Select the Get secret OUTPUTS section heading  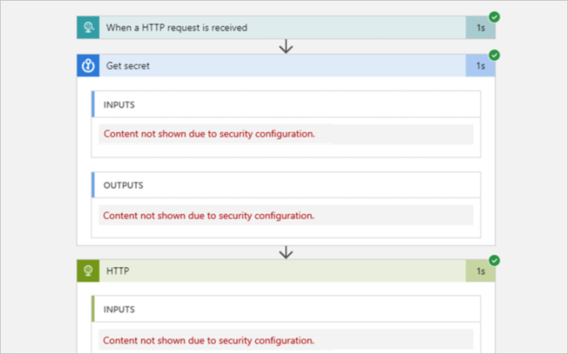click(x=123, y=185)
